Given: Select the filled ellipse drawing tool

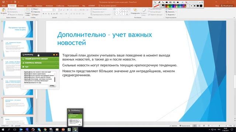Looking at the screenshot, I should pos(178,3).
